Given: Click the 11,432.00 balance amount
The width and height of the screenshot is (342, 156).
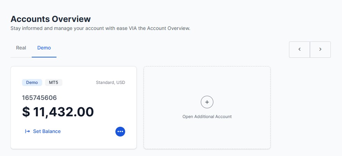Looking at the screenshot, I should point(63,112).
